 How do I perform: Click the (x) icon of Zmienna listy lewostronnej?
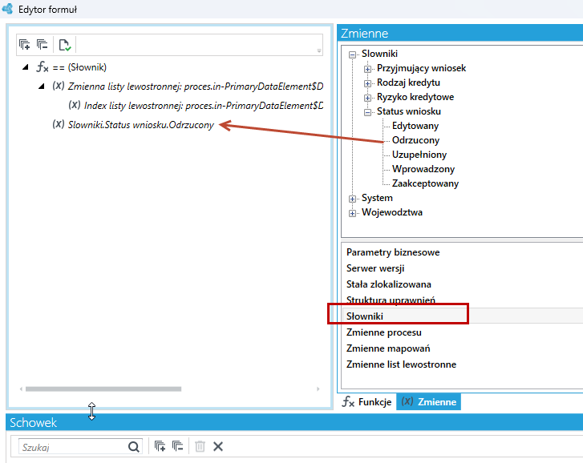(x=59, y=87)
